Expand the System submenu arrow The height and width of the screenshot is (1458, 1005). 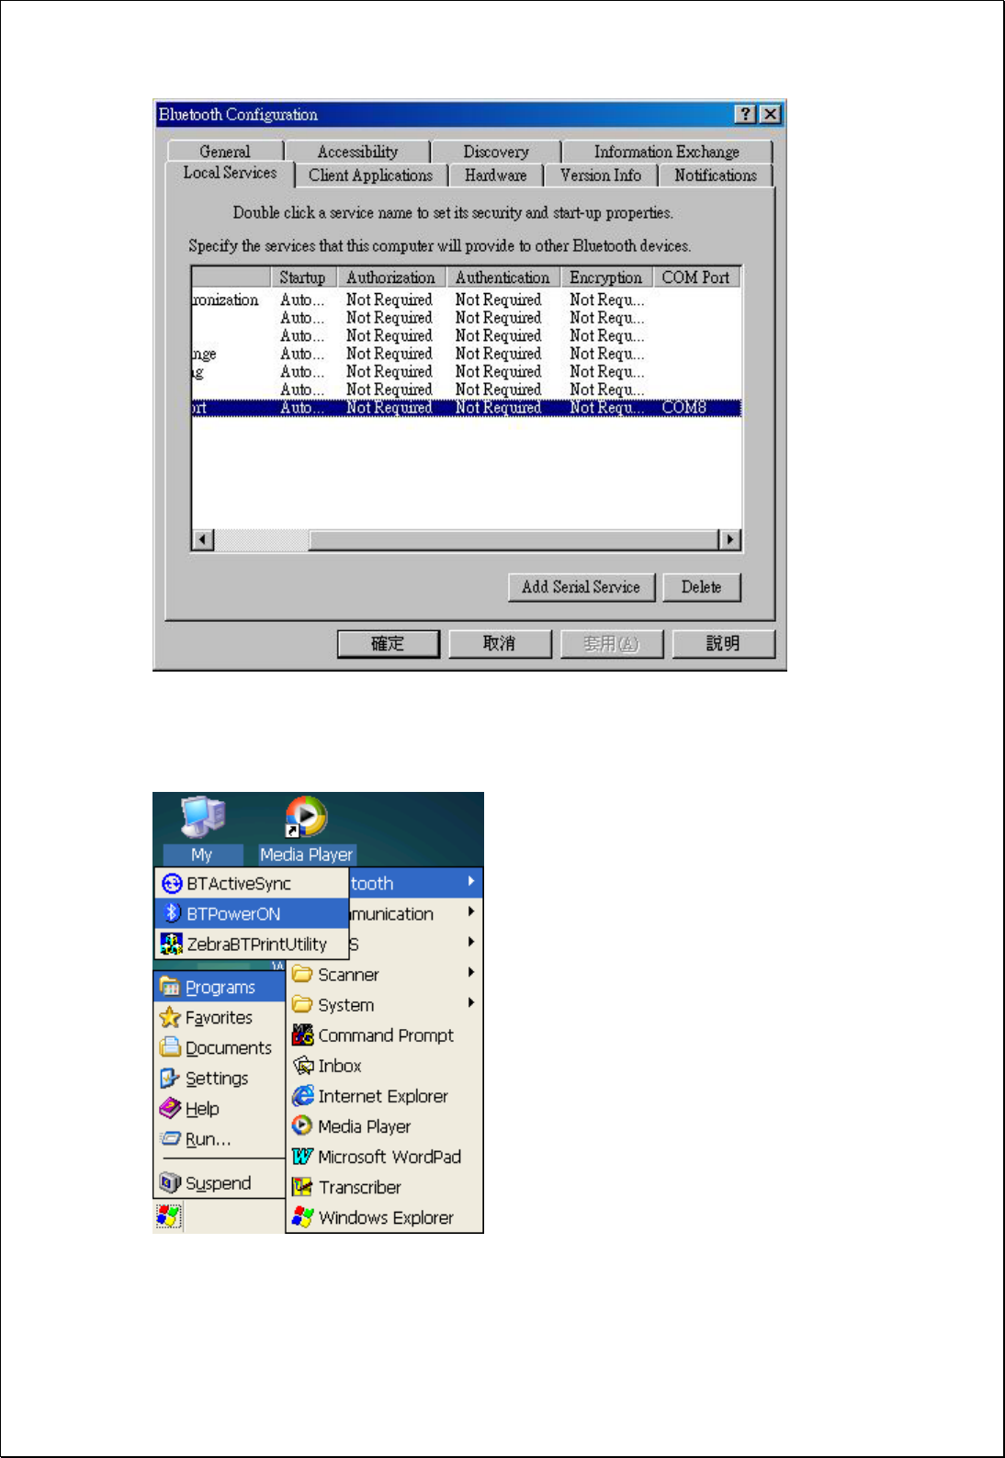click(x=471, y=1003)
